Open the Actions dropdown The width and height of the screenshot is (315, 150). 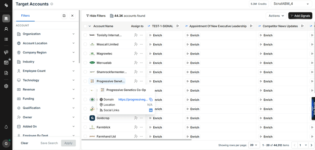(x=276, y=16)
